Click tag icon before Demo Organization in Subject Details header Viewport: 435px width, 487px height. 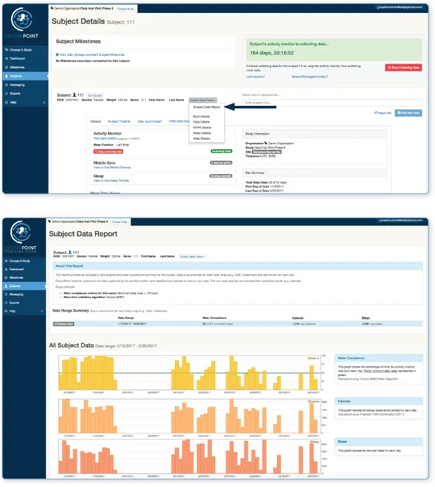(x=52, y=8)
